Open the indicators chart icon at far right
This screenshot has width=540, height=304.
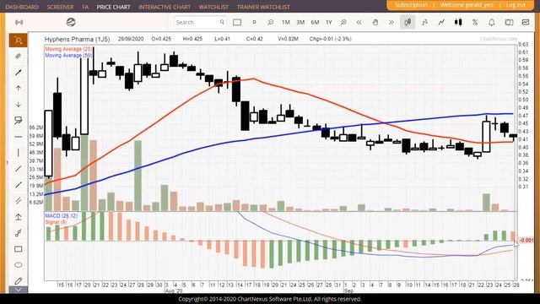[x=526, y=22]
